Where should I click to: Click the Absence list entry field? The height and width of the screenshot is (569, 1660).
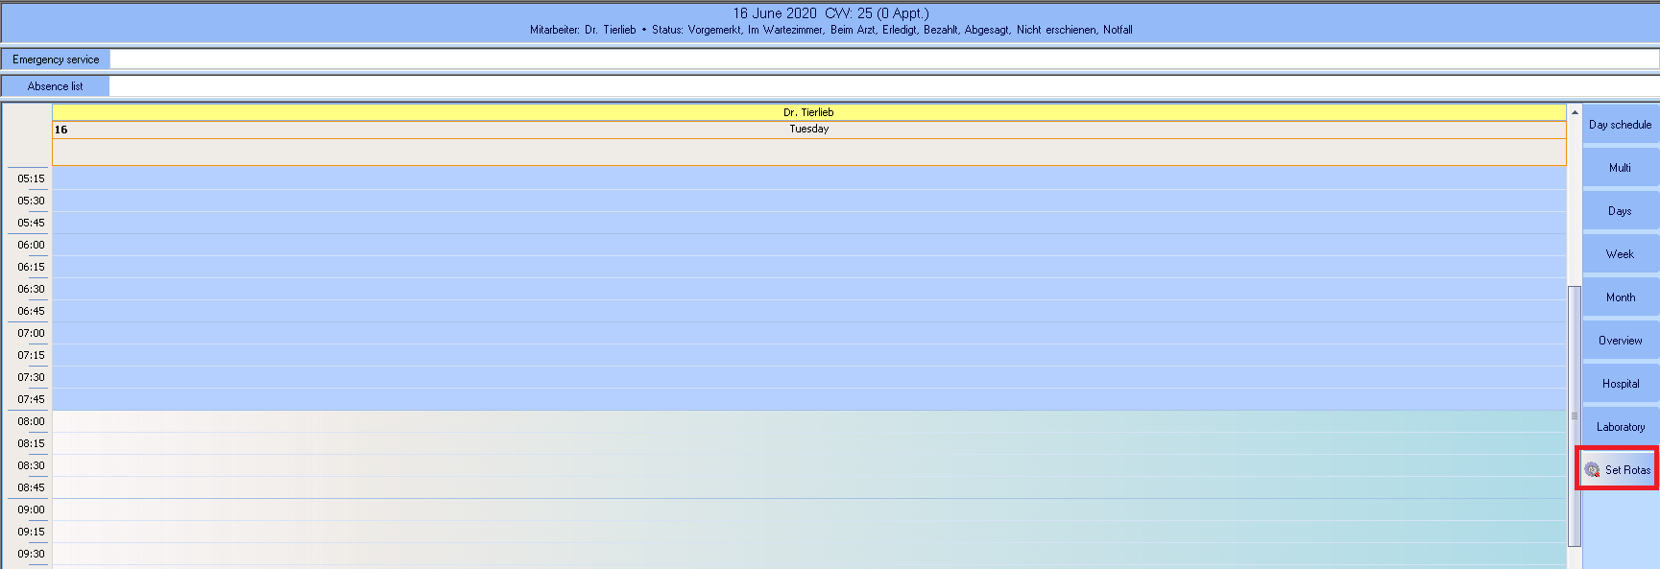tap(884, 86)
